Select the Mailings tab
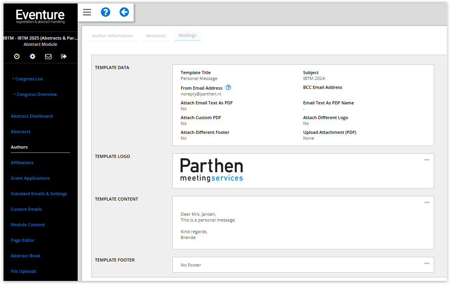Viewport: 450px width, 284px height. pyautogui.click(x=188, y=35)
